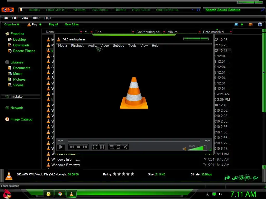Click the Play button in Explorer toolbar
The width and height of the screenshot is (266, 199).
[x=32, y=24]
